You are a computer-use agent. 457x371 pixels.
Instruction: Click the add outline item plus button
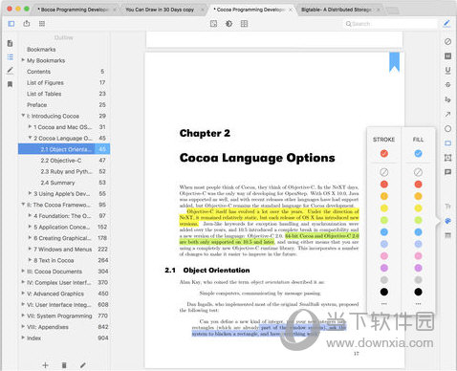(x=45, y=365)
